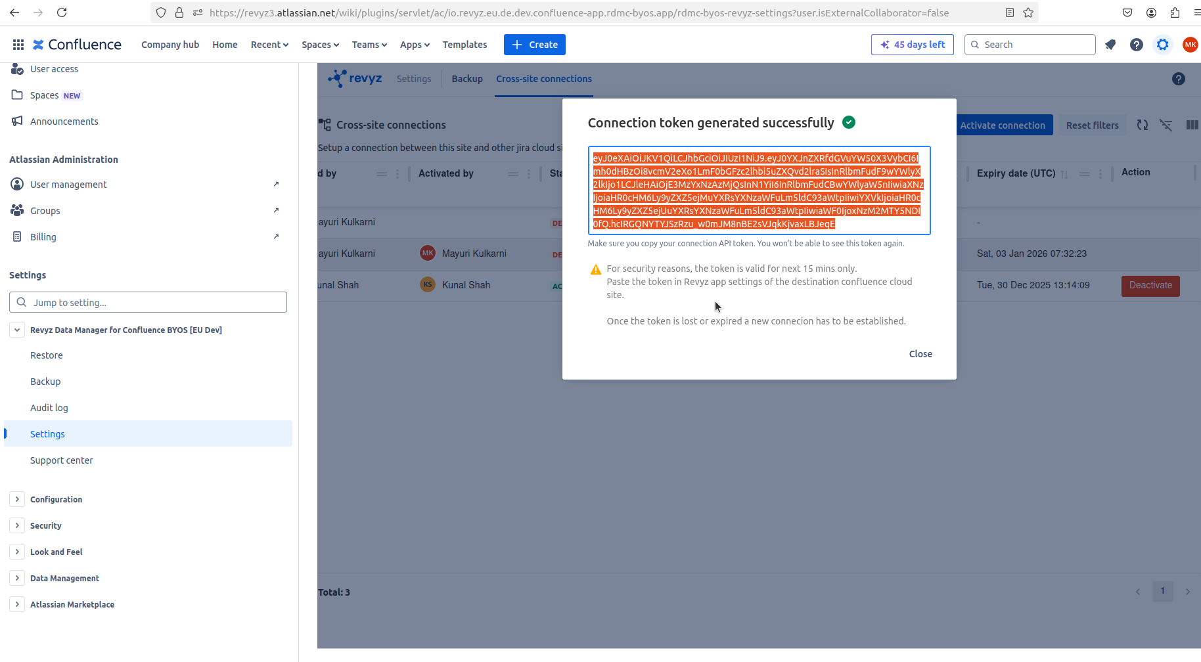Open the Firefox account icon

click(x=1151, y=12)
